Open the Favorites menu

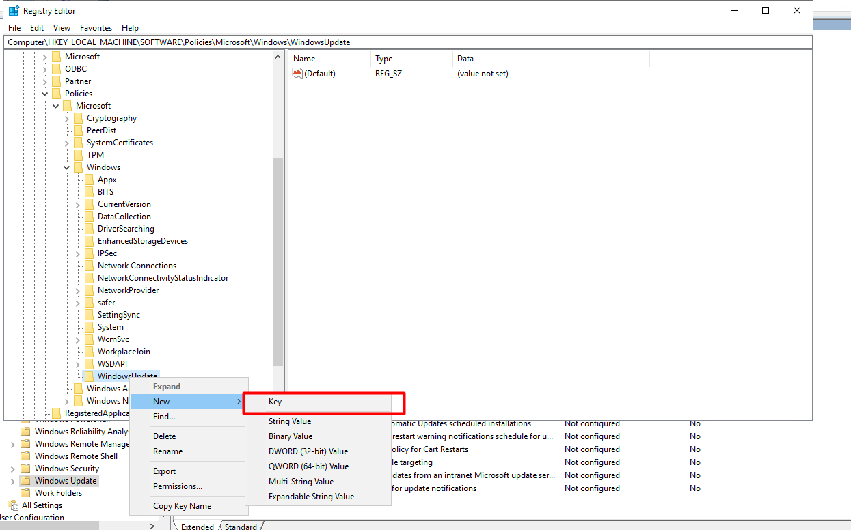point(96,28)
